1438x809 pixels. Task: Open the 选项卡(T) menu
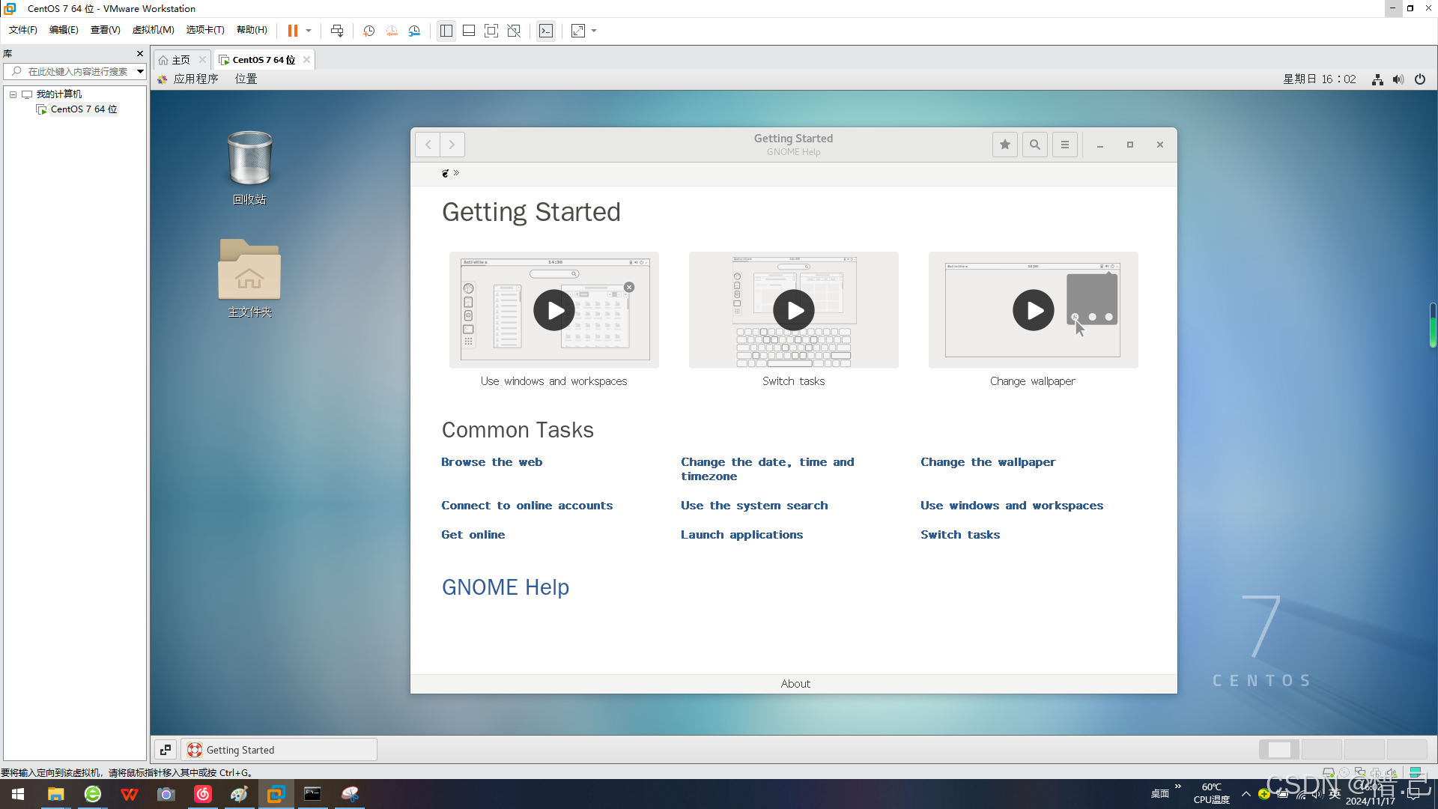(x=205, y=30)
